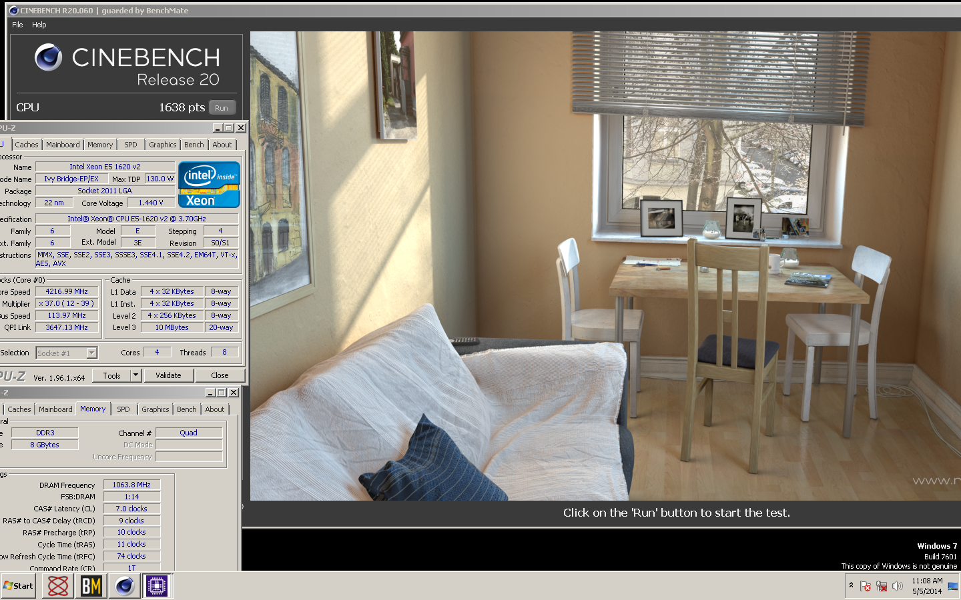
Task: Switch to Mainboard tab in lower CPU-Z window
Action: pyautogui.click(x=55, y=409)
